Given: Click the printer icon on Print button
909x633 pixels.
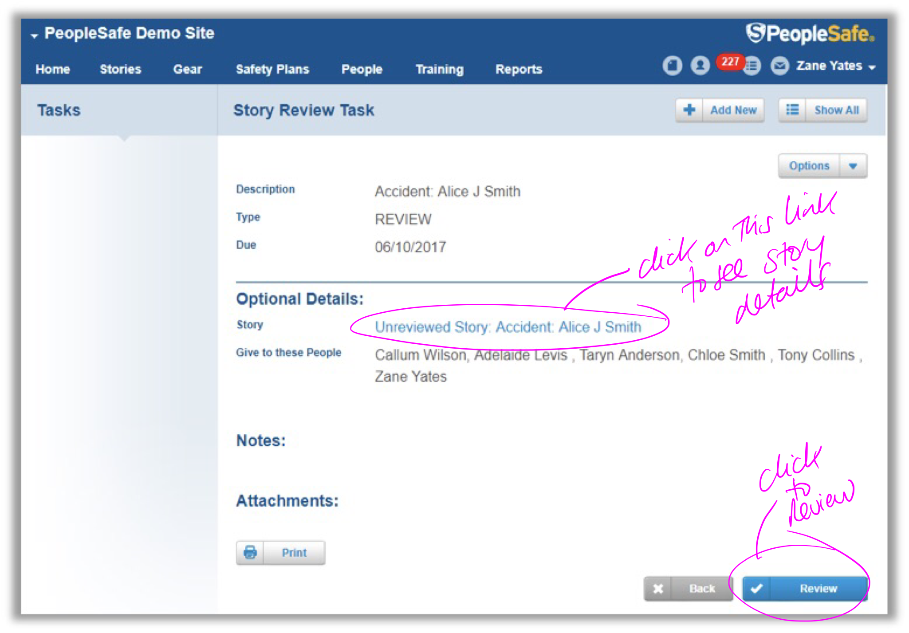Looking at the screenshot, I should click(x=250, y=553).
